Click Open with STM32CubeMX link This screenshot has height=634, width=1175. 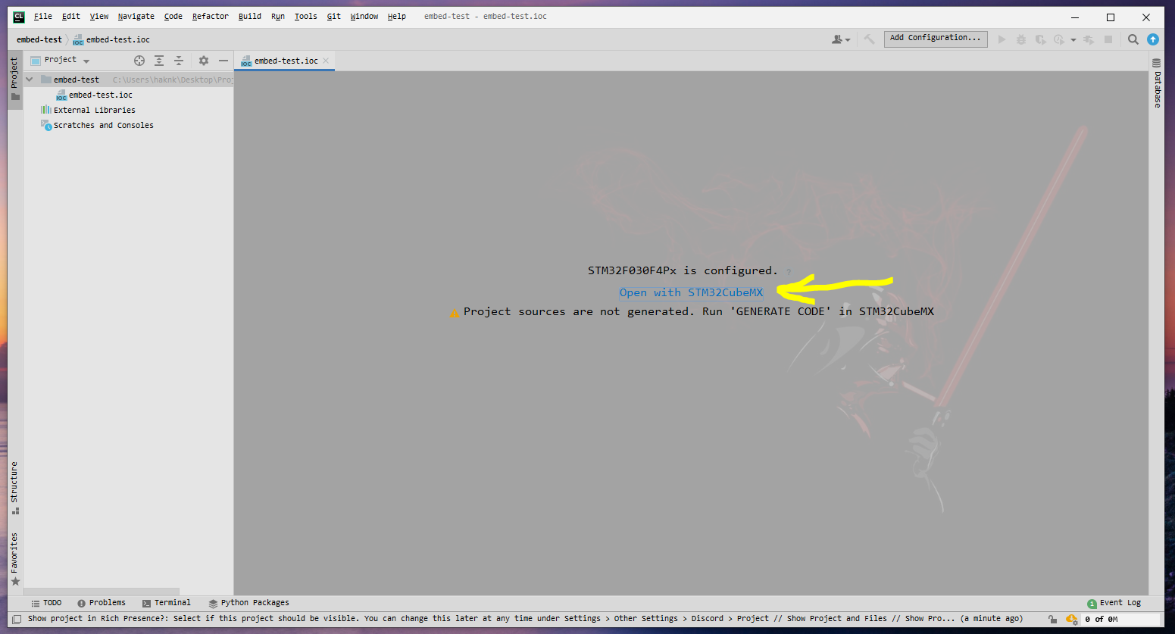[691, 292]
